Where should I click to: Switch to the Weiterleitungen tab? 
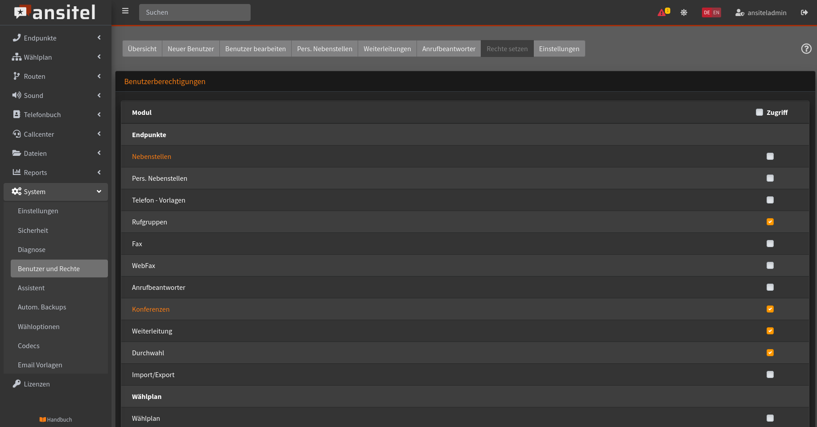pos(387,49)
